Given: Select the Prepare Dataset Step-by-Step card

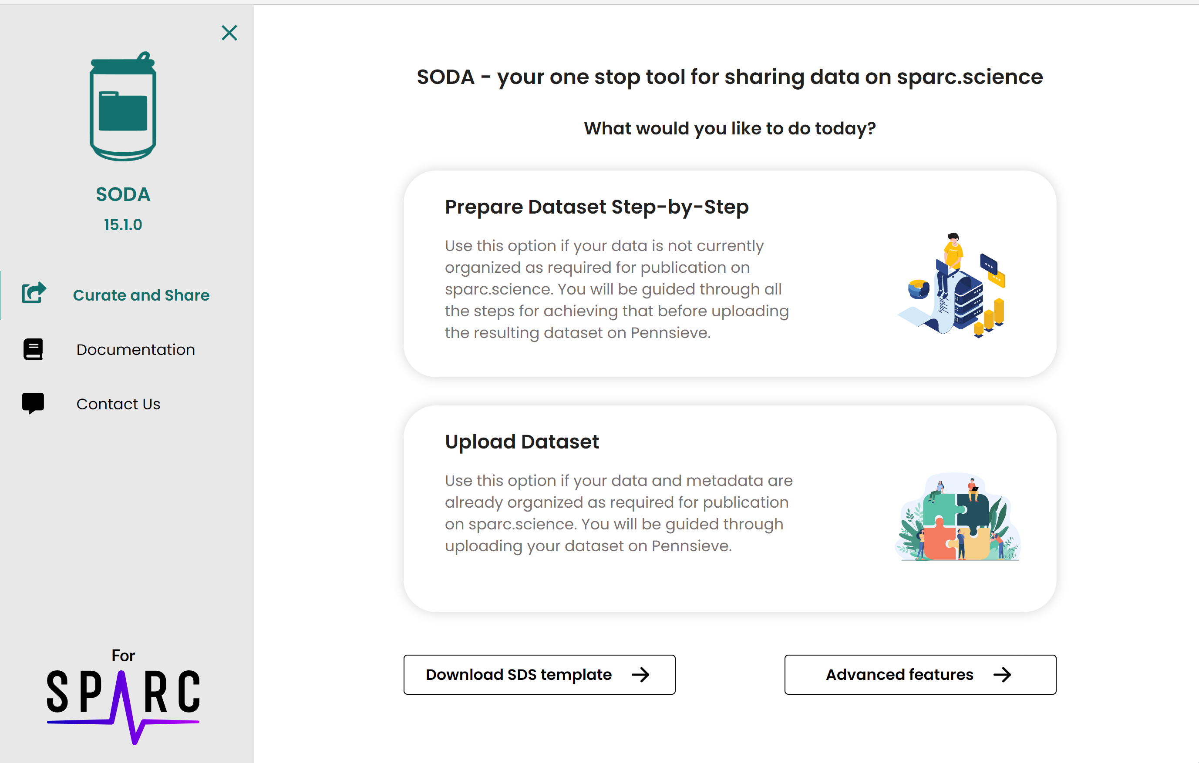Looking at the screenshot, I should (x=730, y=274).
